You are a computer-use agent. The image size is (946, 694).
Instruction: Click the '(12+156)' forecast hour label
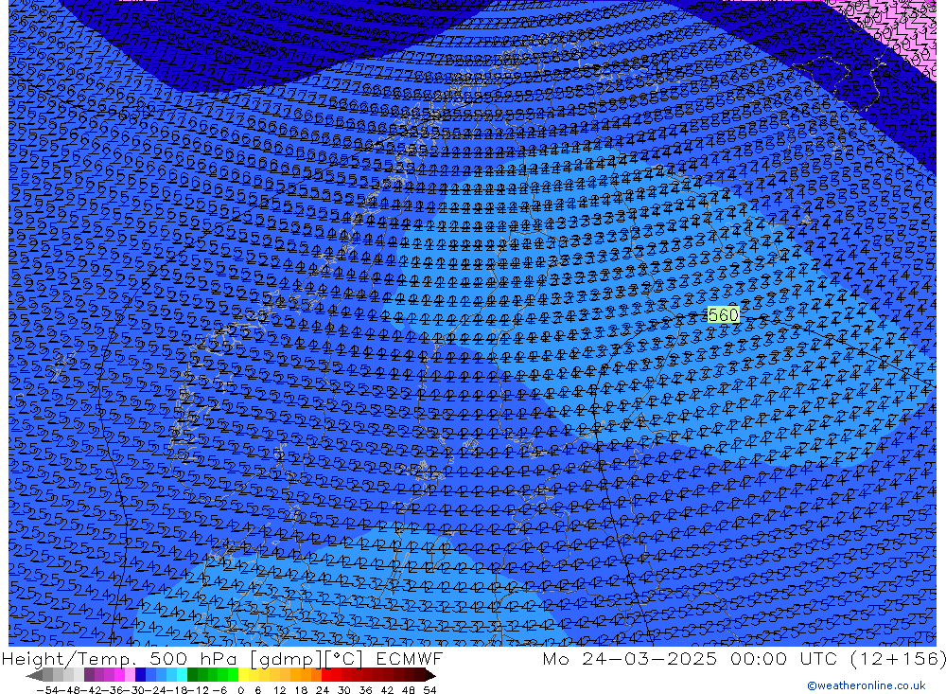click(x=899, y=658)
